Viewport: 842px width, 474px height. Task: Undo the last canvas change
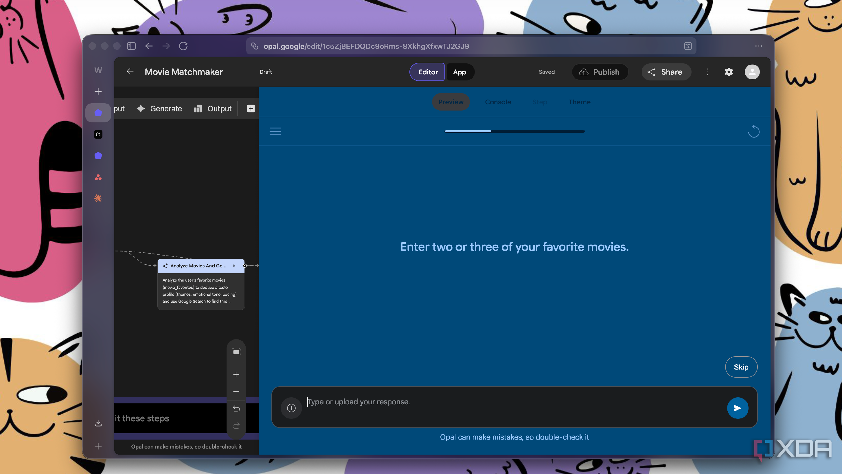tap(236, 409)
